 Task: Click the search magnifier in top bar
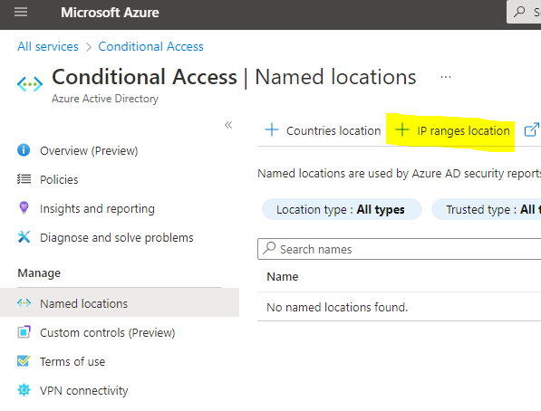[519, 12]
